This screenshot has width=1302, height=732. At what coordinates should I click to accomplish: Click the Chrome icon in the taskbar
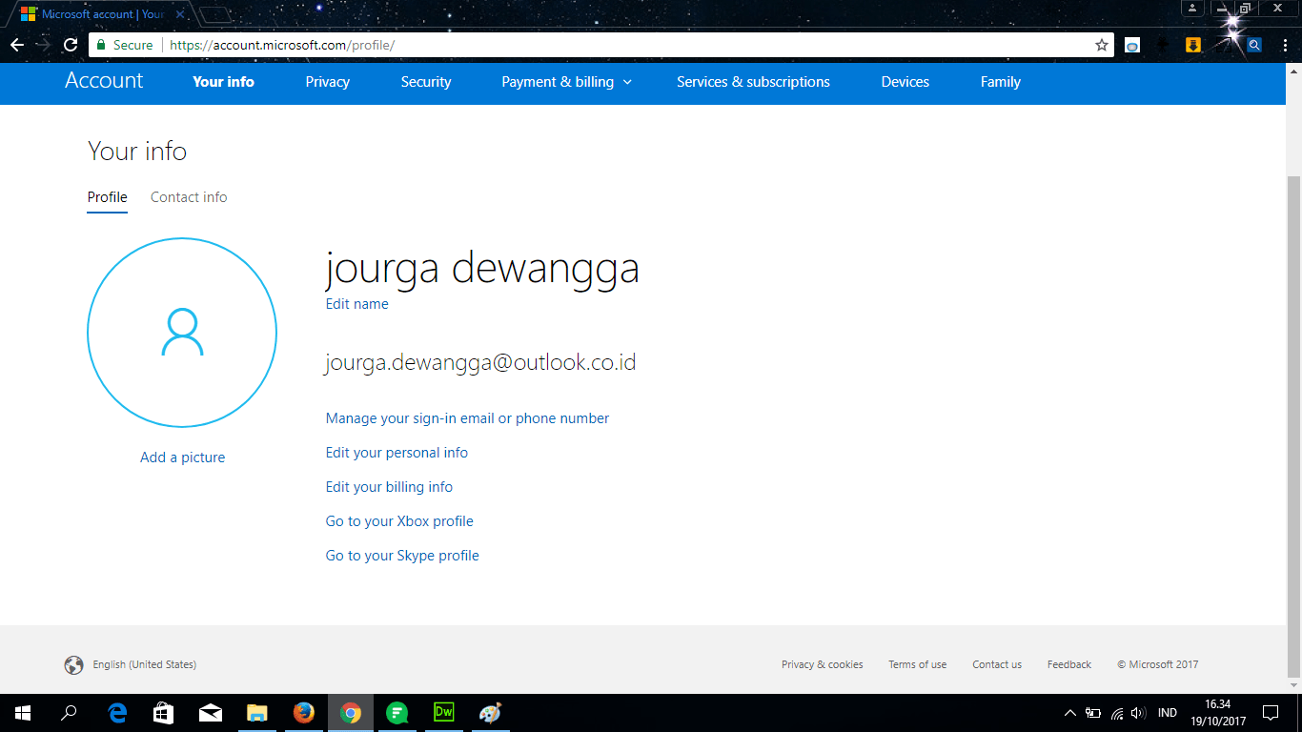[351, 713]
